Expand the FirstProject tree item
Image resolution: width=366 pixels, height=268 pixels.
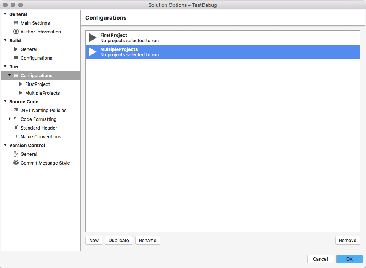coord(20,84)
